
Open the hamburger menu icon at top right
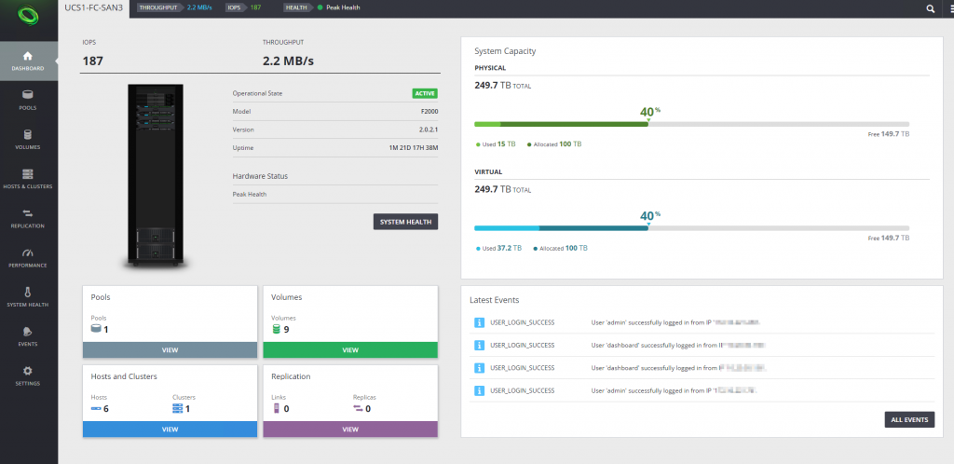[x=951, y=8]
